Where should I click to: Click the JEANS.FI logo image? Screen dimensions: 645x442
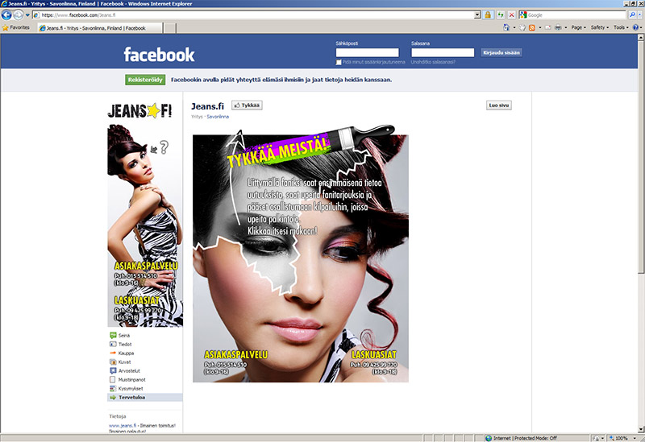click(139, 110)
